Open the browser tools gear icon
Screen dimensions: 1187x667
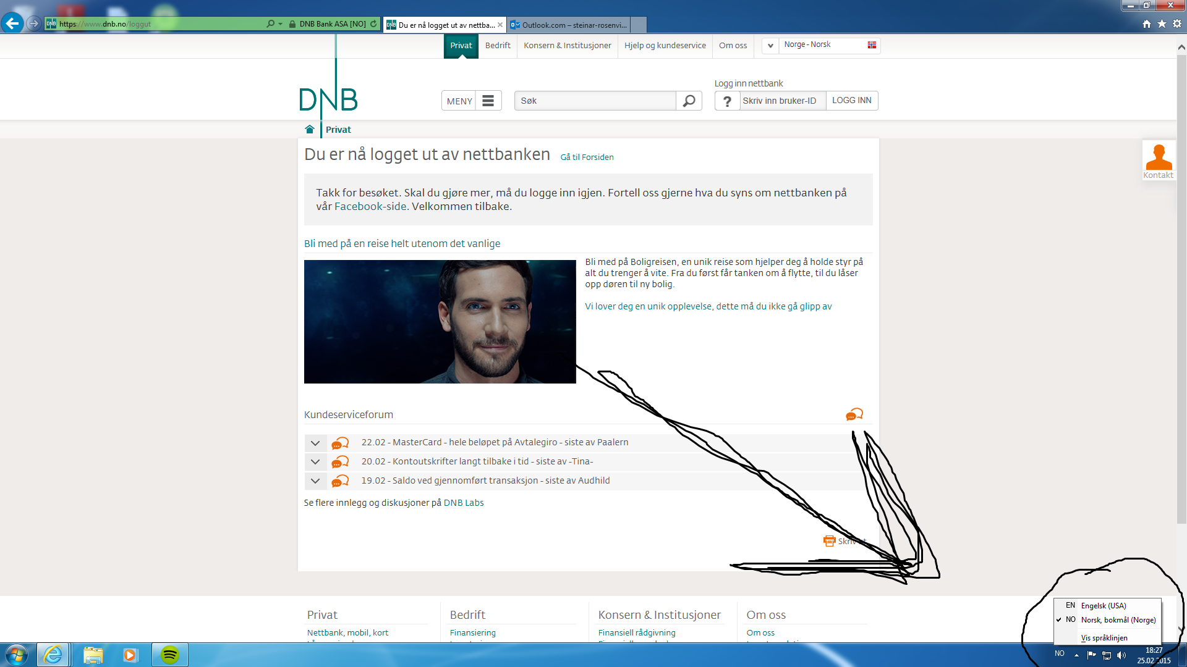click(x=1177, y=23)
